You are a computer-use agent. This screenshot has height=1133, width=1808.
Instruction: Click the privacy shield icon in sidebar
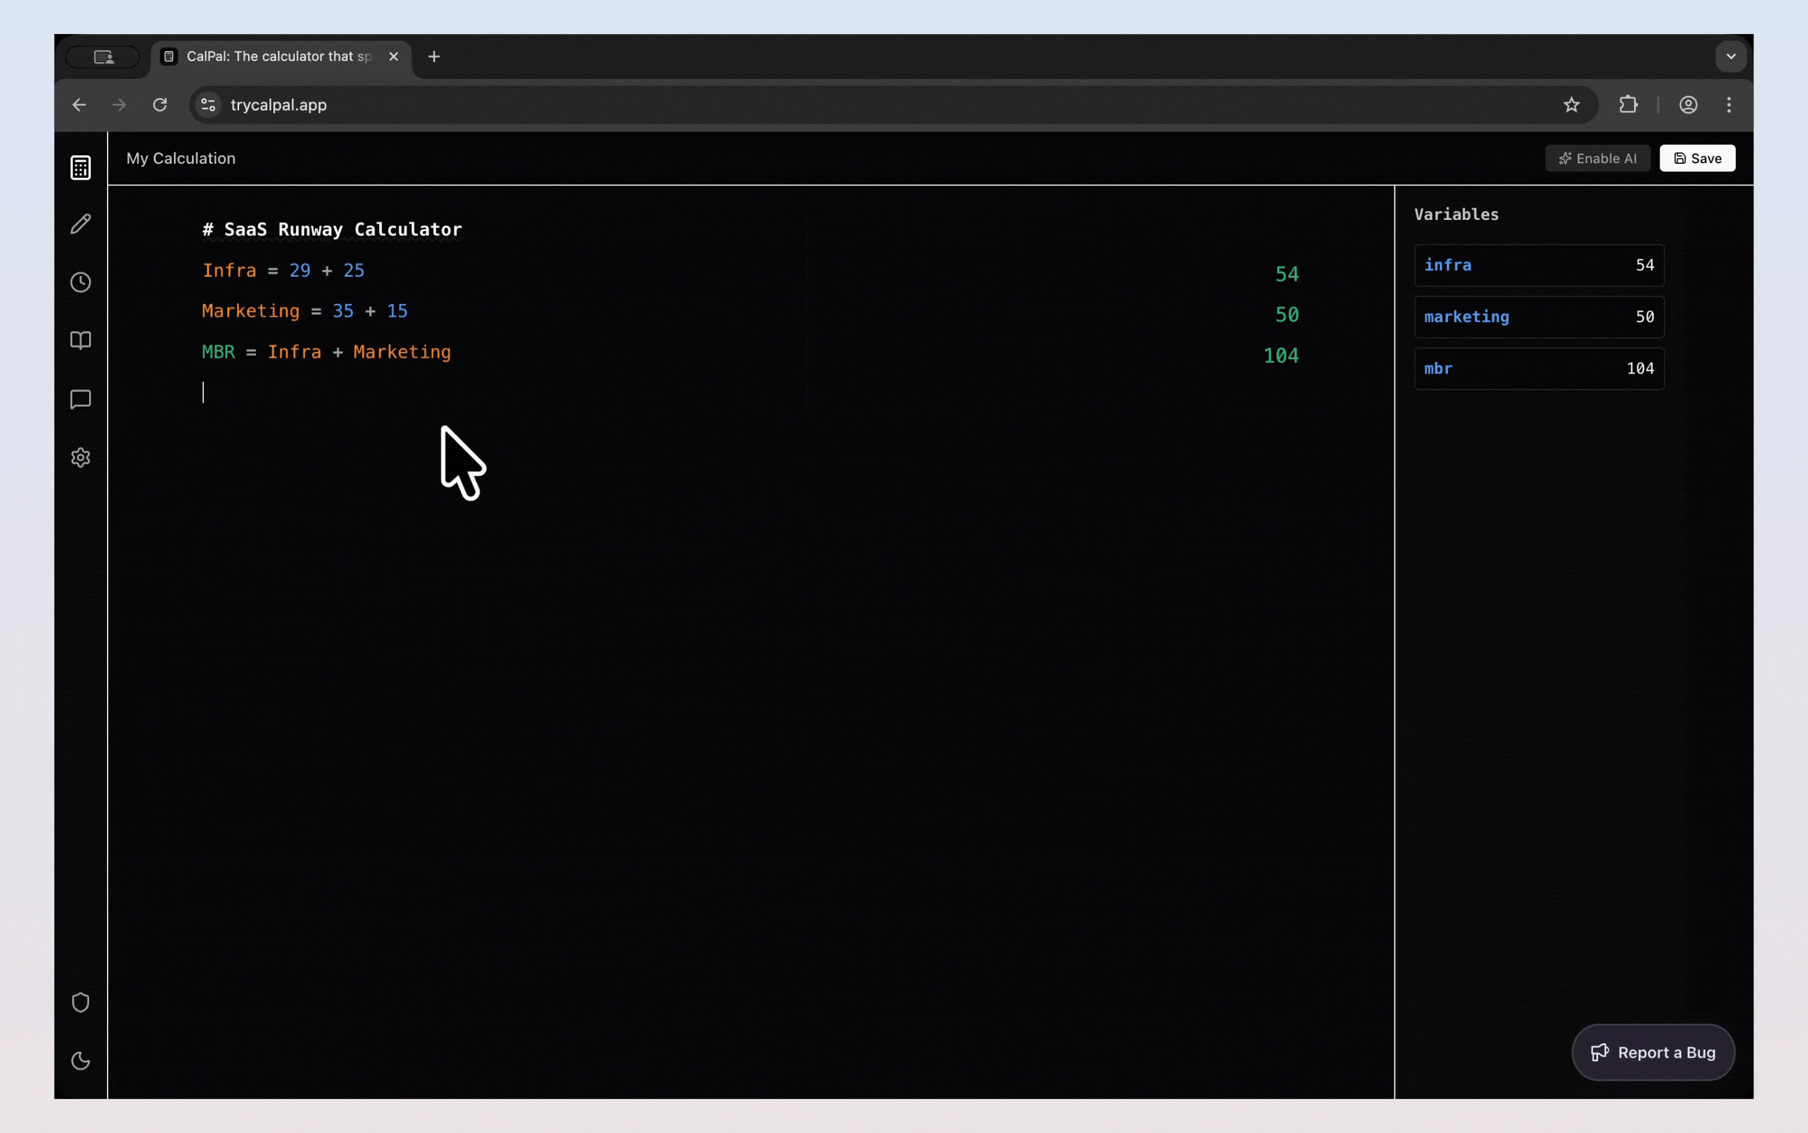coord(80,1002)
